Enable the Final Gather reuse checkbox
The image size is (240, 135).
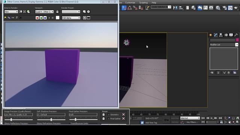click(x=108, y=118)
